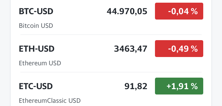
Task: Click blank space between BTC-USD and its price
Action: coord(80,11)
